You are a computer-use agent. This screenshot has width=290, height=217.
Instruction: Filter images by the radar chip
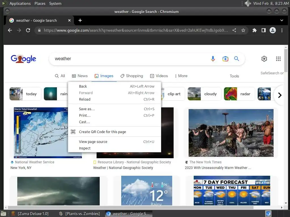click(x=239, y=94)
